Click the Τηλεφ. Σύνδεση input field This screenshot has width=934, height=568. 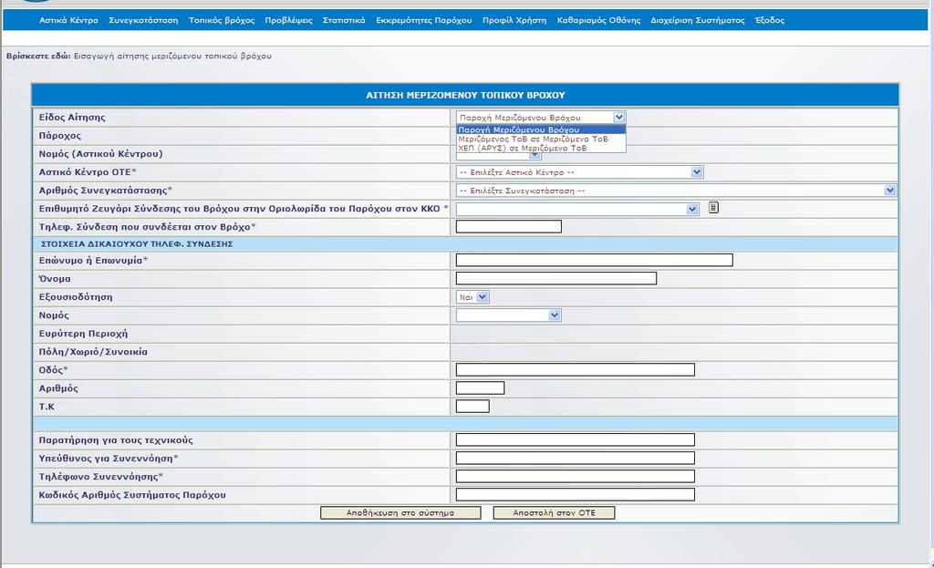[509, 226]
